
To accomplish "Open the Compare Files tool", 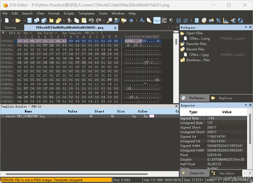I will 204,20.
